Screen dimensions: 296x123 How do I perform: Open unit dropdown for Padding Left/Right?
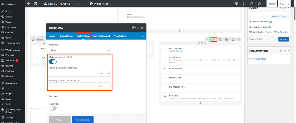[x=104, y=73]
